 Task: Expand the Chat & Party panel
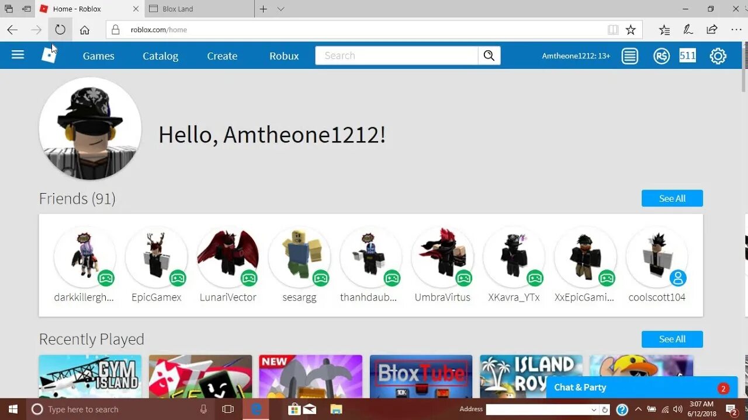(642, 387)
